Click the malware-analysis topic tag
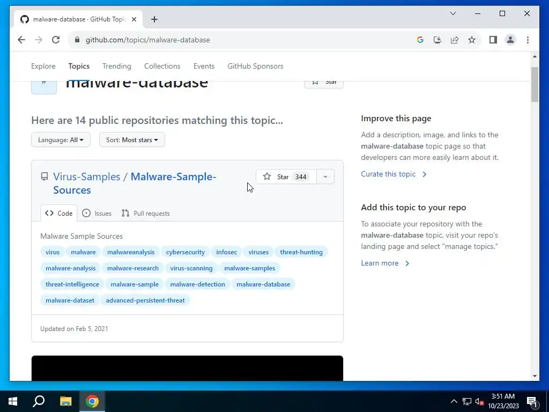The image size is (549, 412). coord(70,268)
